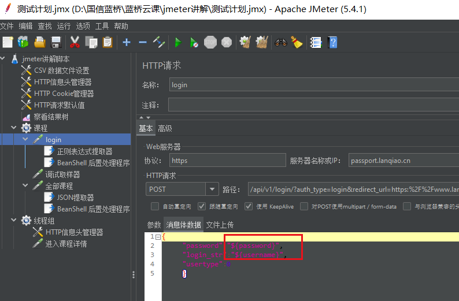Click the expand-down arrow below 注释
The width and height of the screenshot is (459, 301).
(x=149, y=117)
